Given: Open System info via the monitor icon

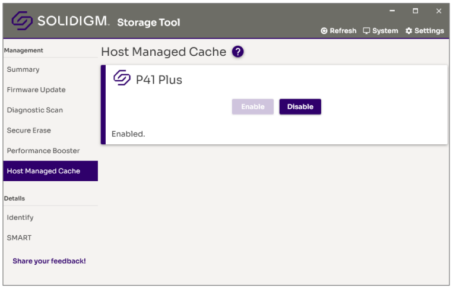Looking at the screenshot, I should 367,31.
